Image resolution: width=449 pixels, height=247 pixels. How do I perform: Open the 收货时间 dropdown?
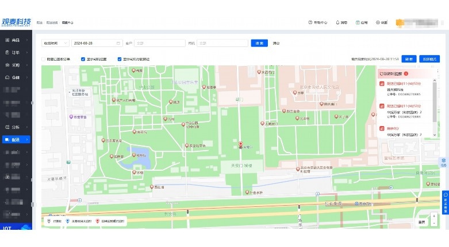point(55,43)
